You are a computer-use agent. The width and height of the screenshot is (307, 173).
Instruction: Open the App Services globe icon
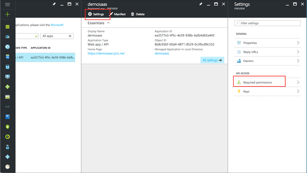point(7,47)
